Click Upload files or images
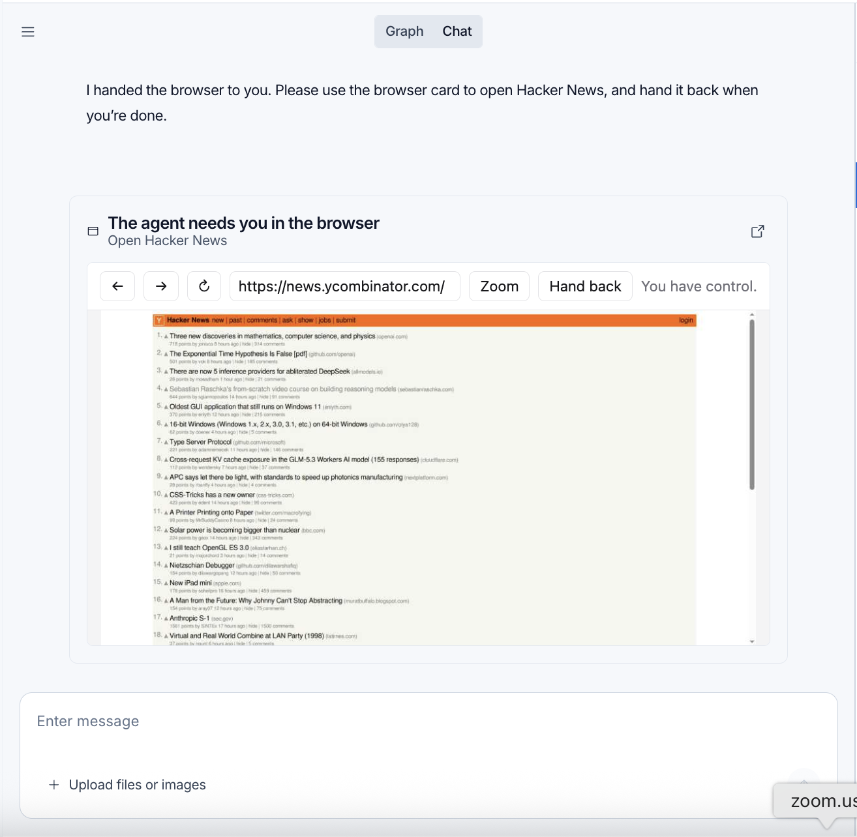 pyautogui.click(x=128, y=785)
